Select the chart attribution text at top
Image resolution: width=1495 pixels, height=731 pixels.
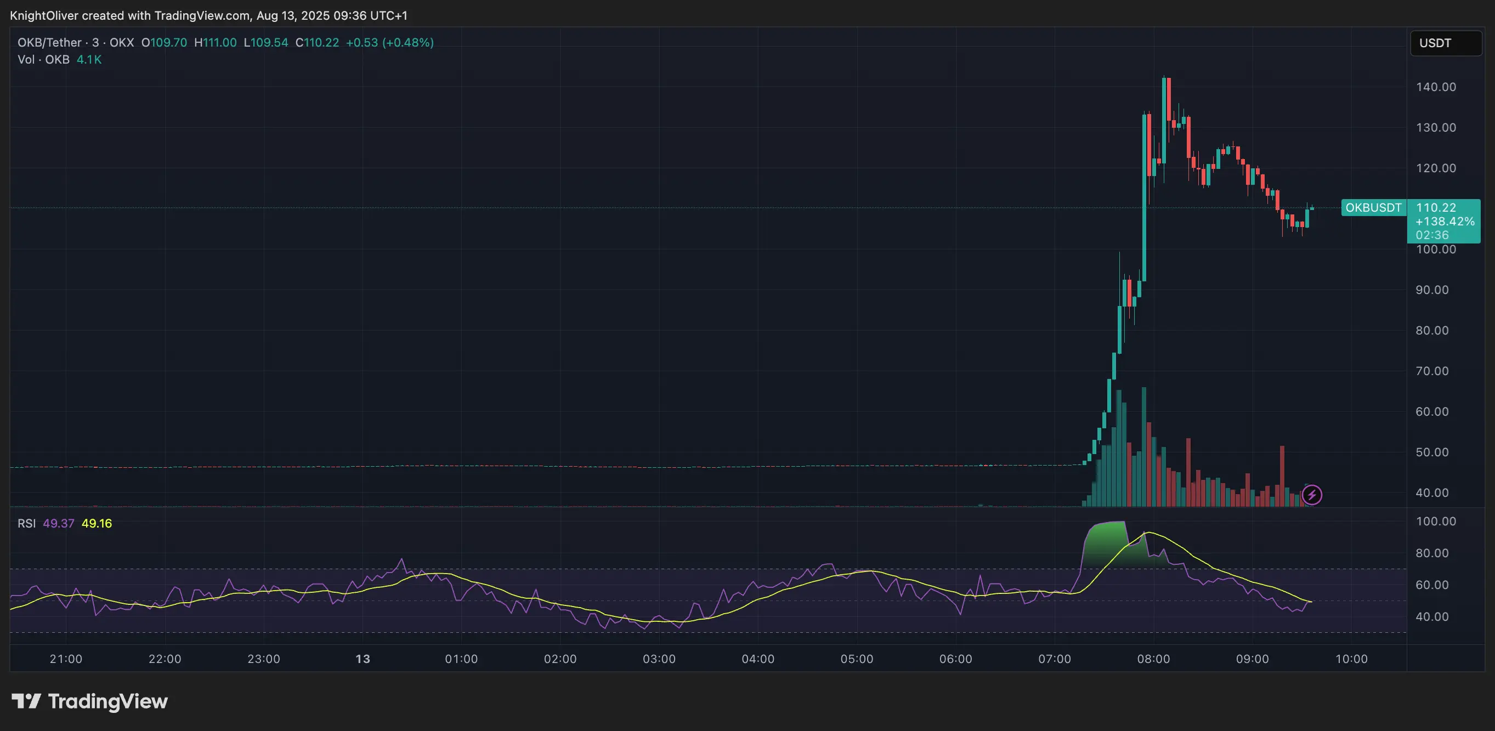(209, 16)
